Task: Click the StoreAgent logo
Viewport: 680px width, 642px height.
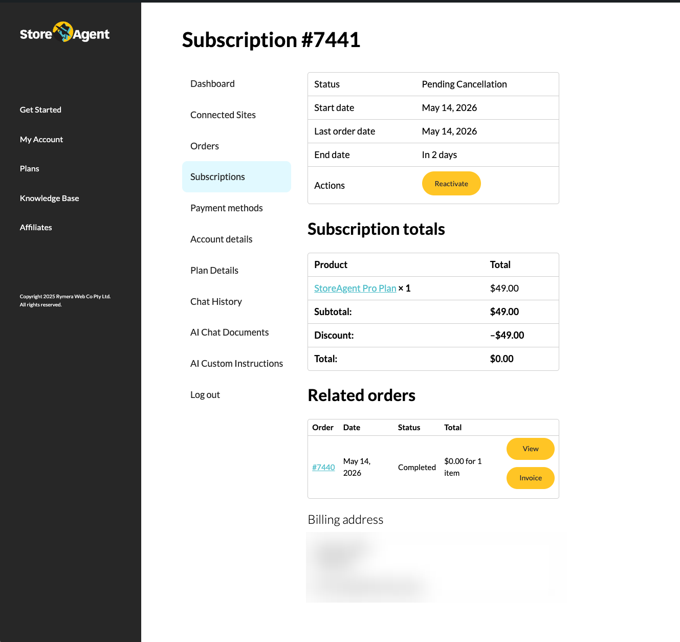Action: click(64, 33)
